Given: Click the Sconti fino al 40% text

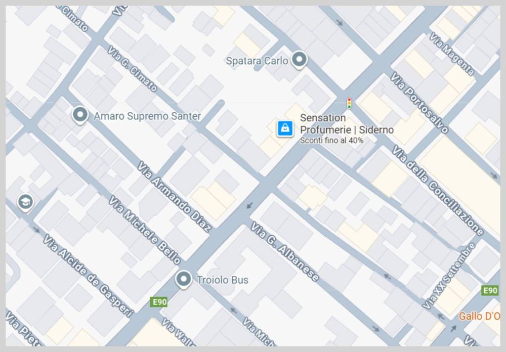Looking at the screenshot, I should (332, 140).
